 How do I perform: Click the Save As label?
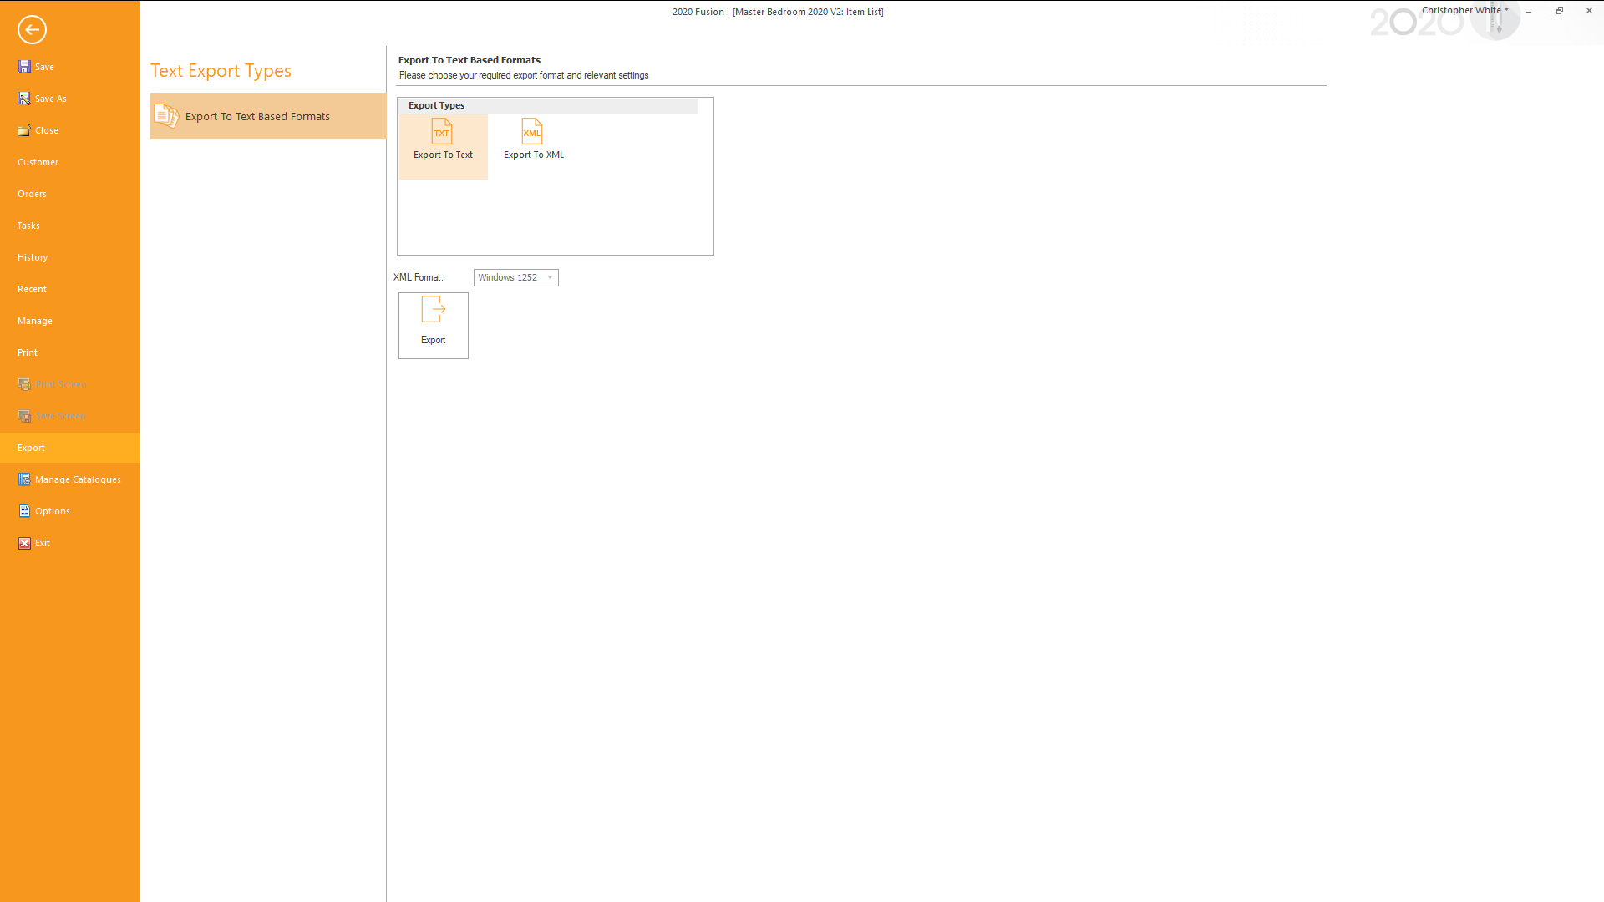(x=51, y=99)
